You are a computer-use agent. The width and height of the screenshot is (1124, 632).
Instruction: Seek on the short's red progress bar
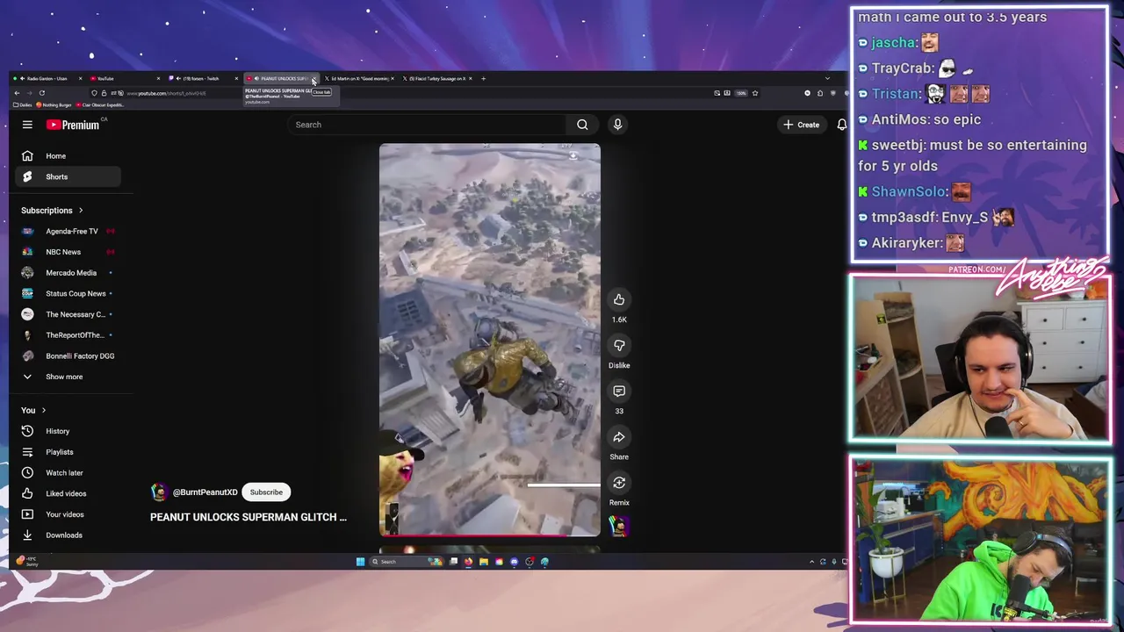(490, 535)
